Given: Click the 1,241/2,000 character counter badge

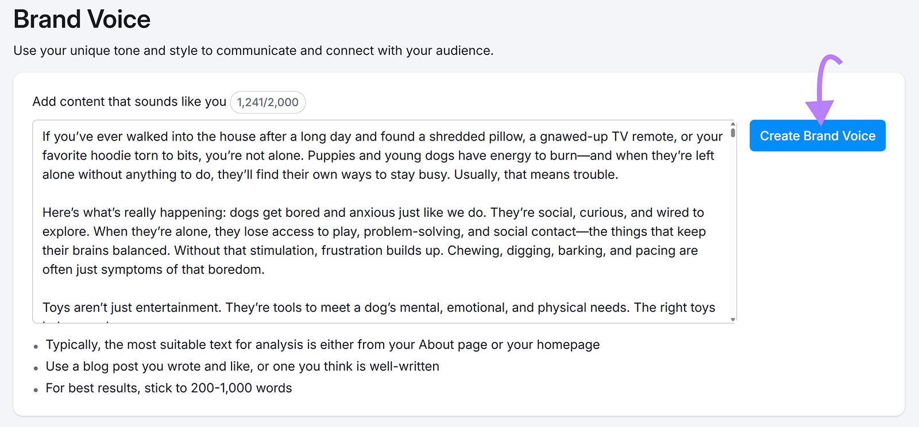Looking at the screenshot, I should pyautogui.click(x=268, y=102).
